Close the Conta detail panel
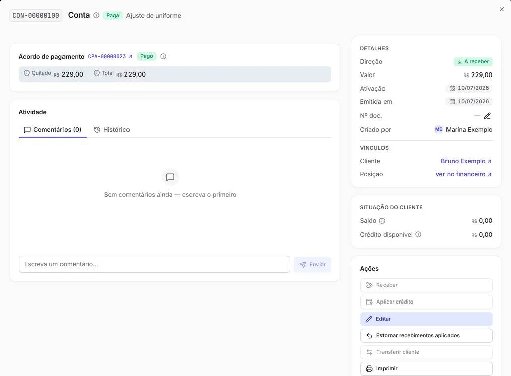 pos(502,9)
